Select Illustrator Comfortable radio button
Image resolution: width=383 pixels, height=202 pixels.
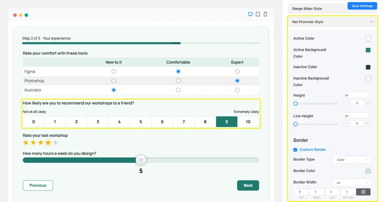pos(178,90)
